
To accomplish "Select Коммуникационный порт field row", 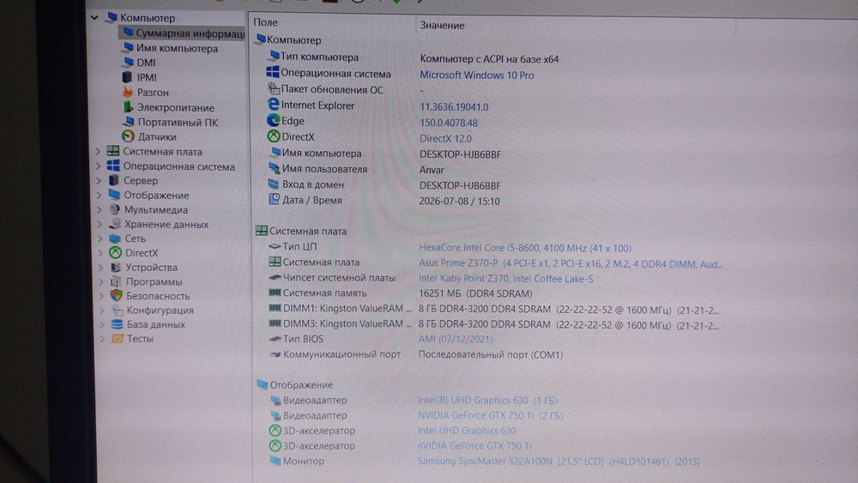I will 416,354.
